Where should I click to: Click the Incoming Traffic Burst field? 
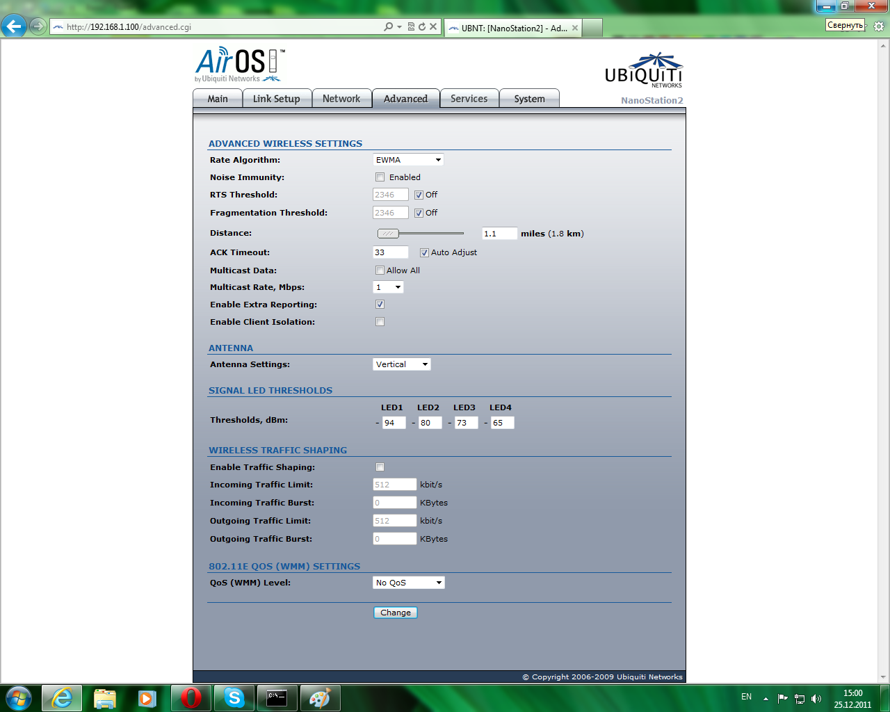click(x=395, y=503)
